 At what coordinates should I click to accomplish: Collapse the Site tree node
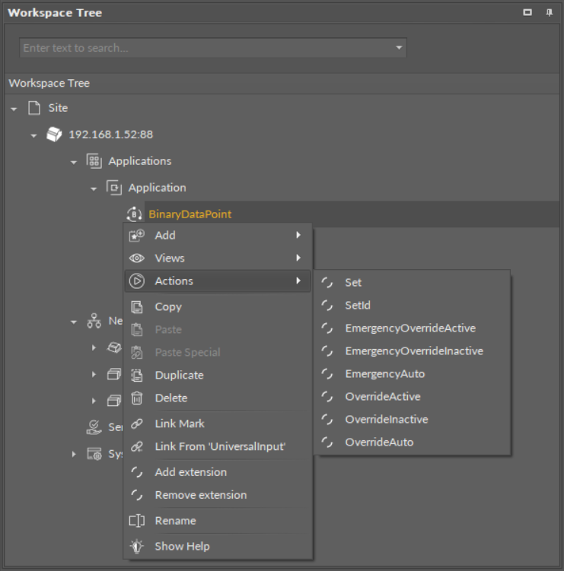tap(14, 109)
